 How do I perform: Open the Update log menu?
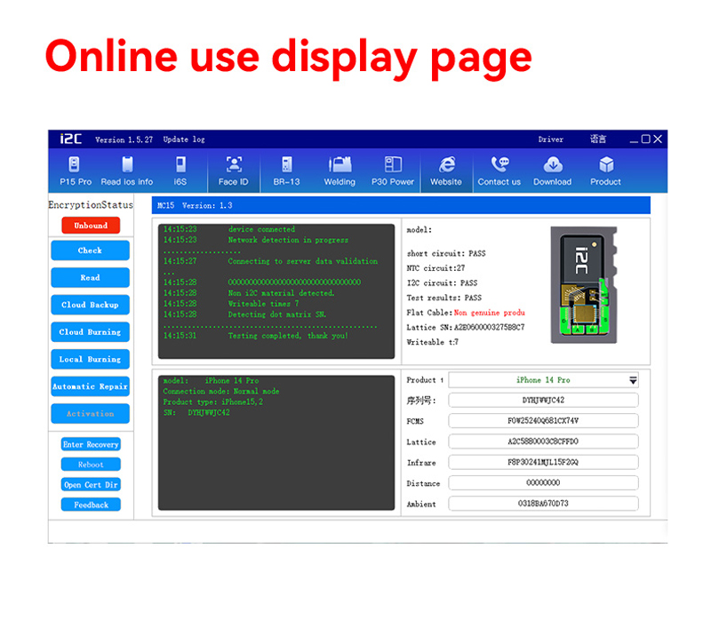pyautogui.click(x=184, y=139)
